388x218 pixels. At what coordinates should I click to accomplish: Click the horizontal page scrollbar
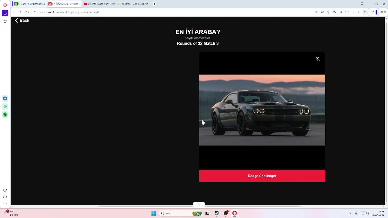pyautogui.click(x=199, y=207)
